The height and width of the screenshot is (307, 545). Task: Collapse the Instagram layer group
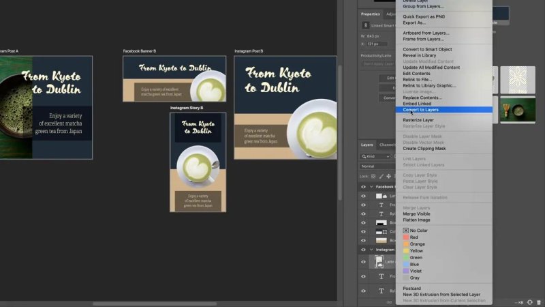coord(371,250)
